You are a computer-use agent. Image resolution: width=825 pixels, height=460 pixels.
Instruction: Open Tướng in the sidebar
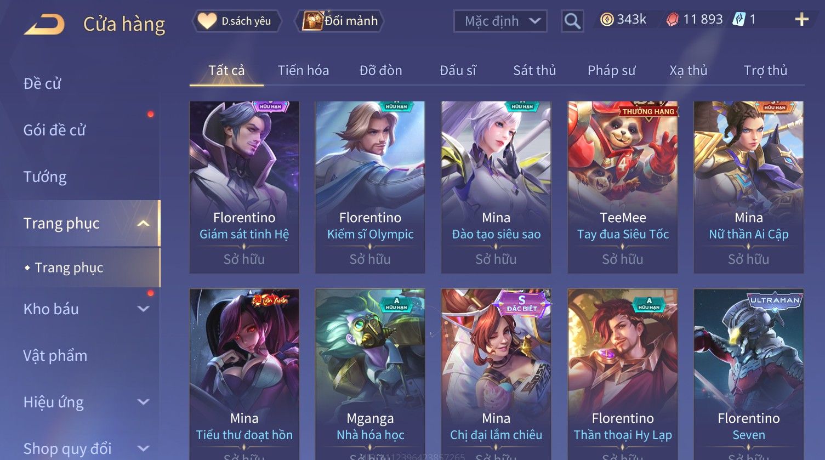[x=45, y=177]
